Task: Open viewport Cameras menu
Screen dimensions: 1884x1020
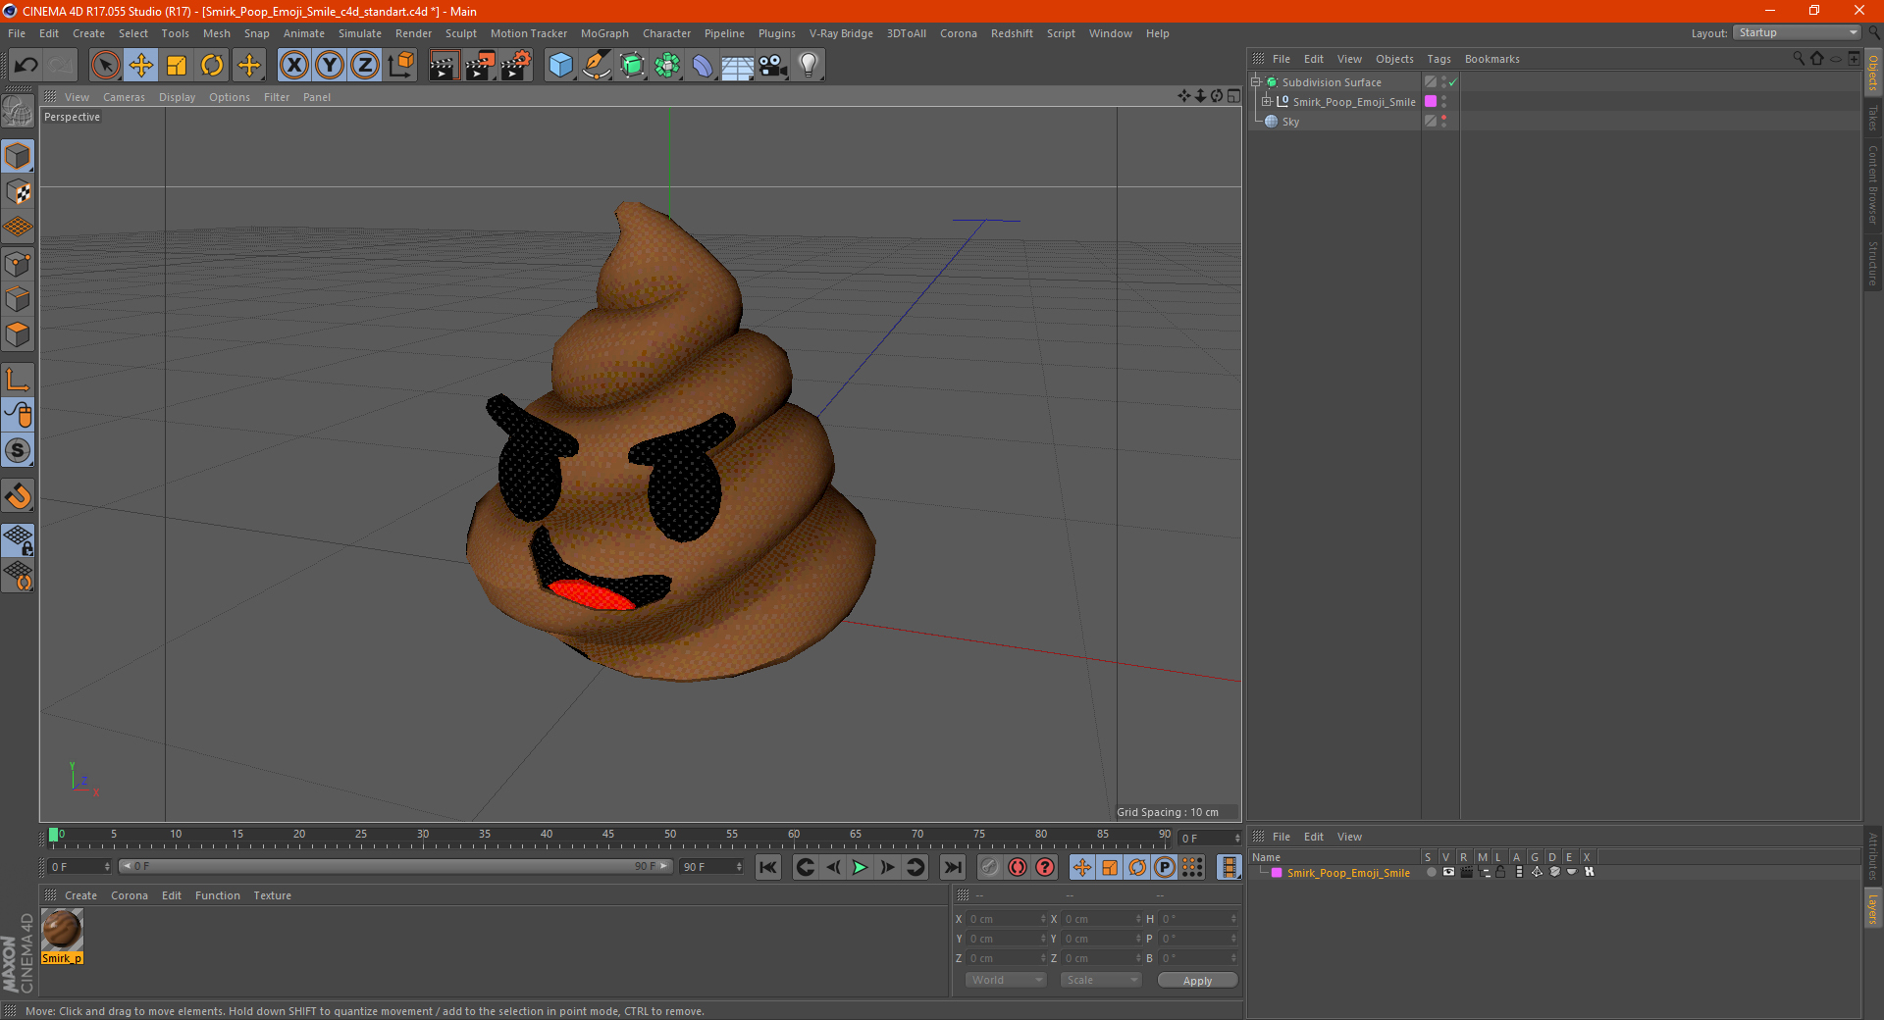Action: 124,97
